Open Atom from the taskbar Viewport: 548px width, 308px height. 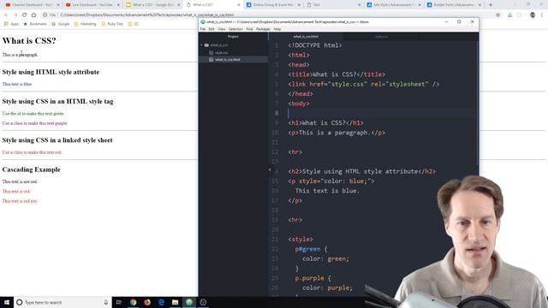[x=189, y=302]
